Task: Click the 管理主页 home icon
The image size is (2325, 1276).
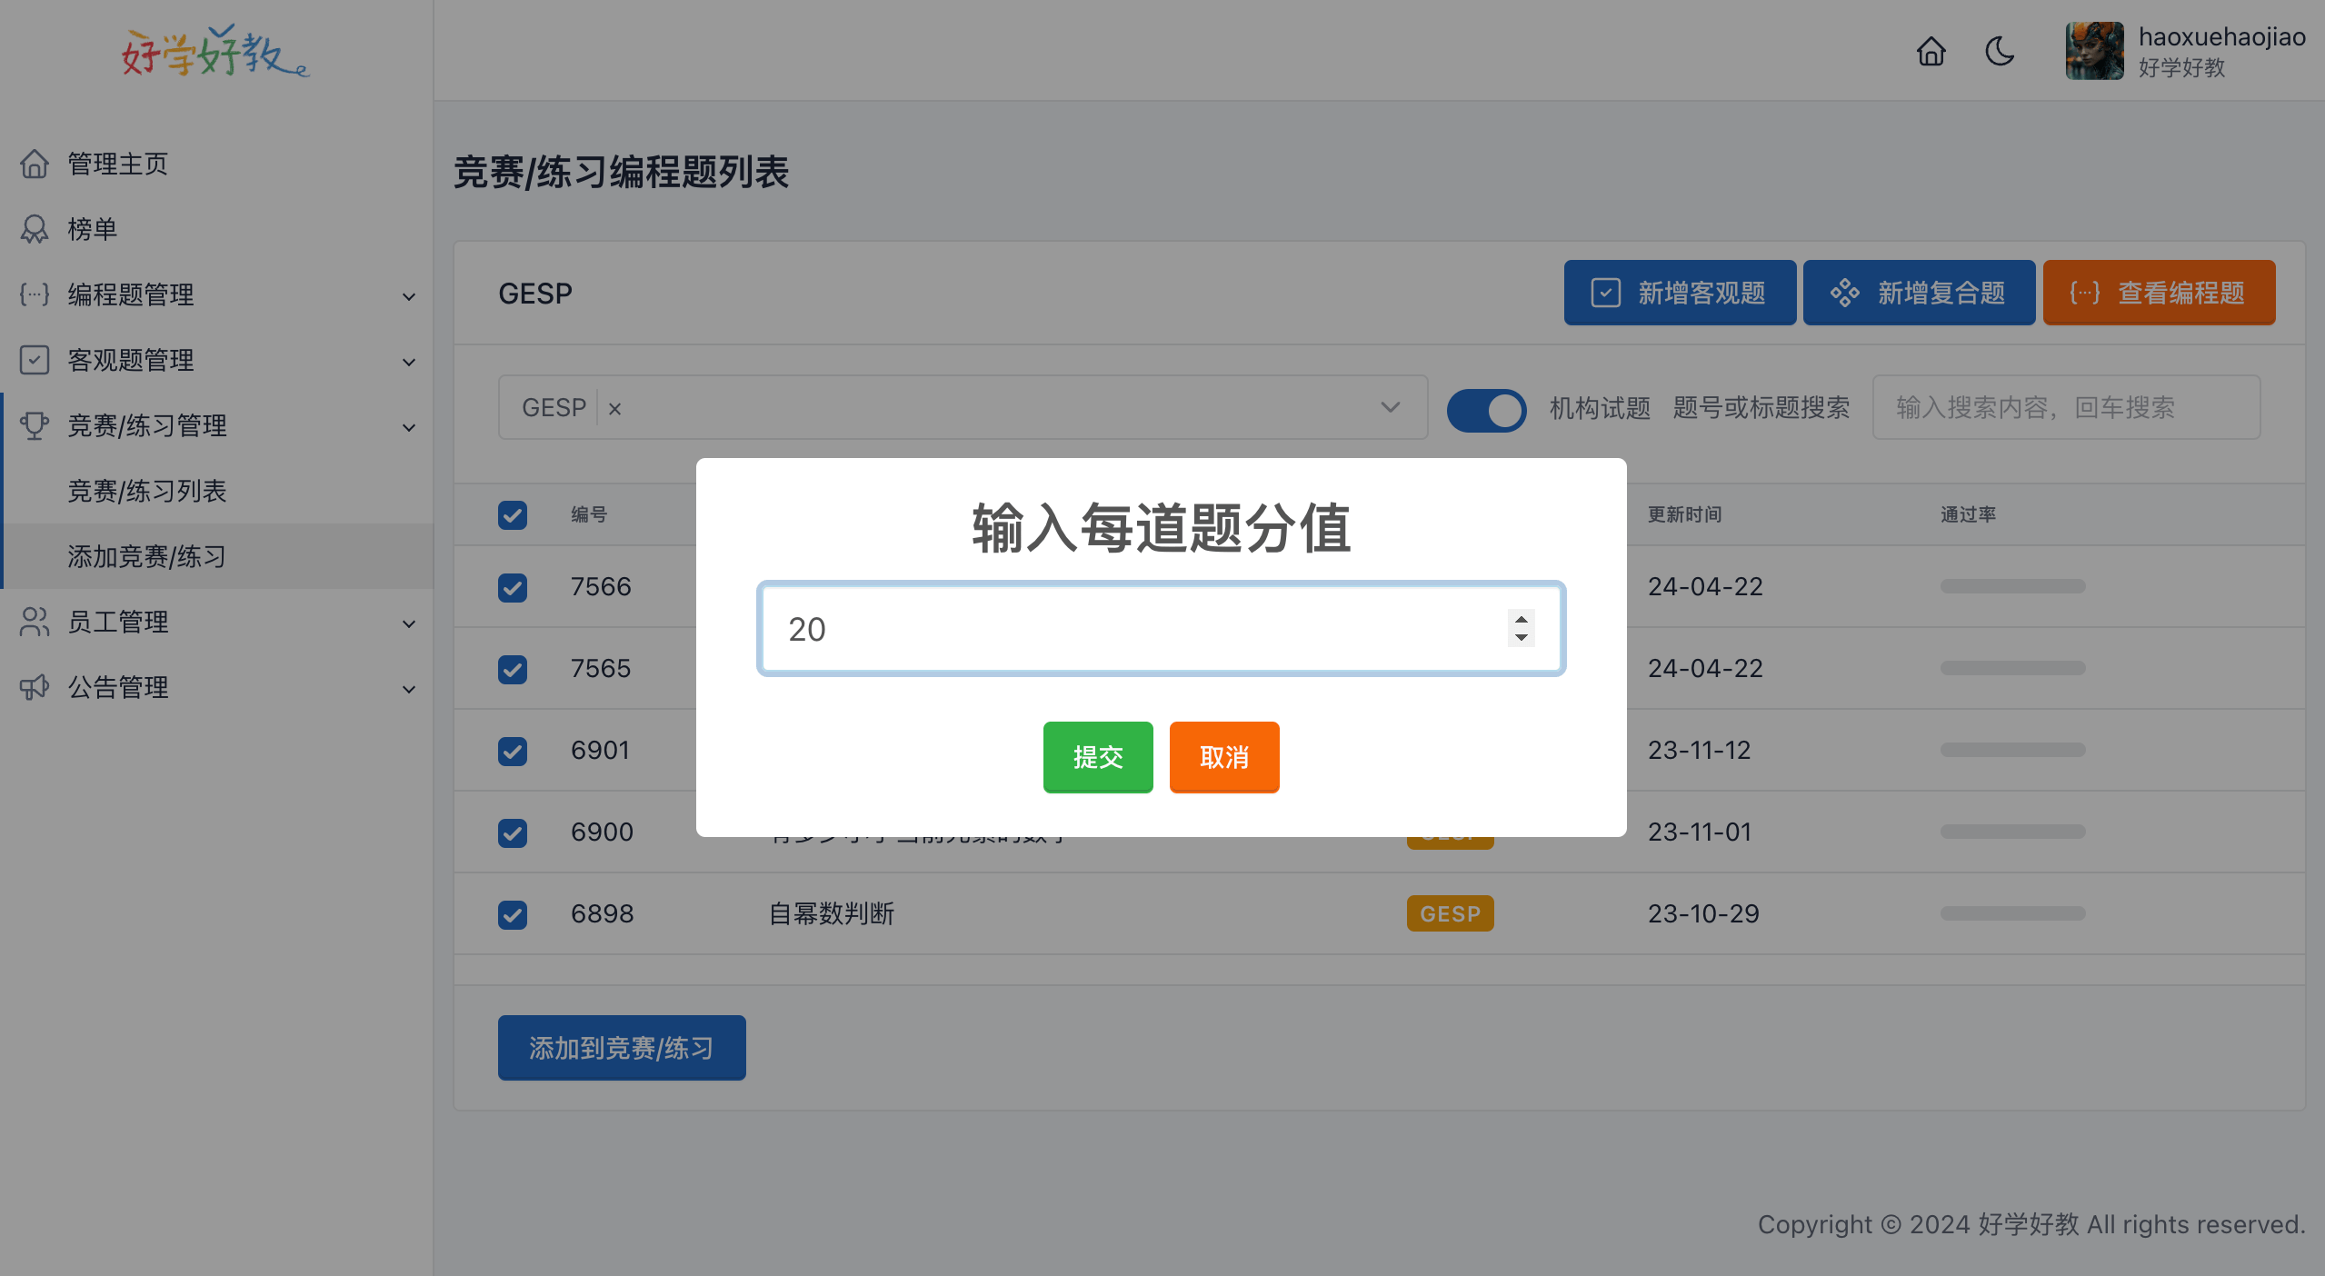Action: tap(32, 164)
